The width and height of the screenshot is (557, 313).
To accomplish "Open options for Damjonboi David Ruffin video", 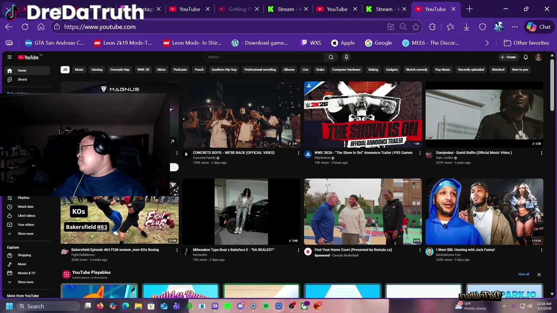I will [541, 153].
